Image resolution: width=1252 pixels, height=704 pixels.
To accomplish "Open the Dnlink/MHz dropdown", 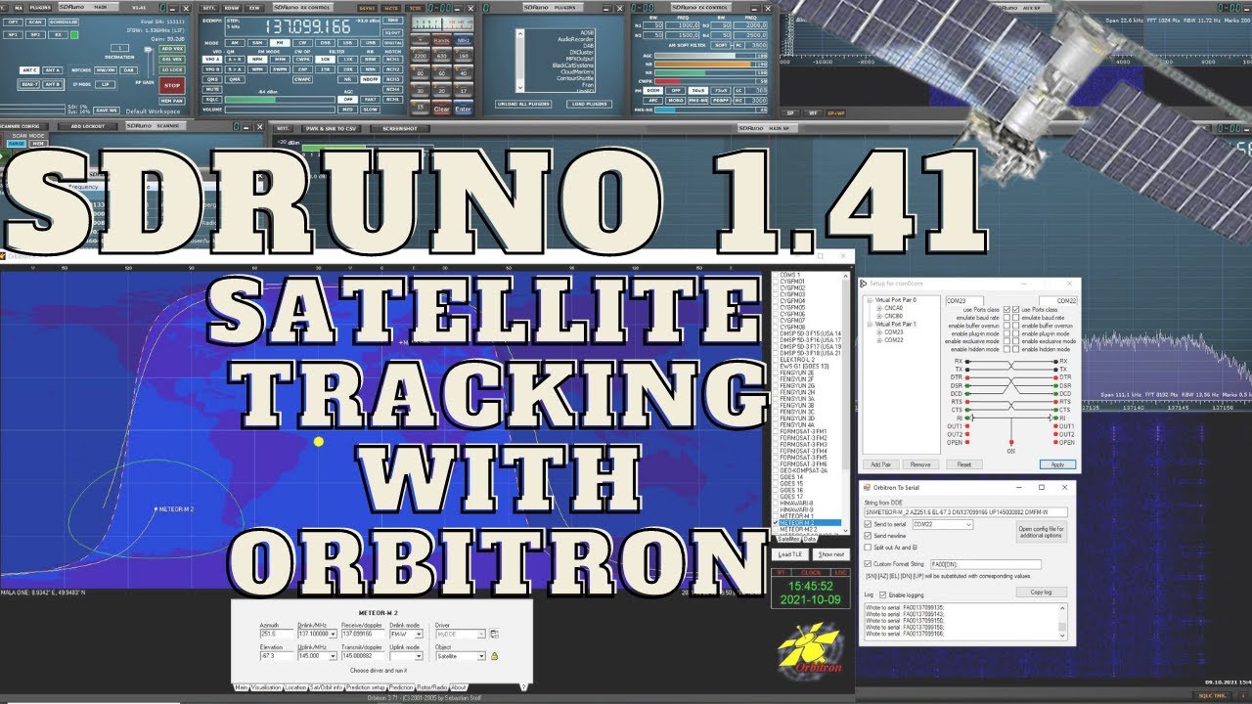I will (334, 634).
